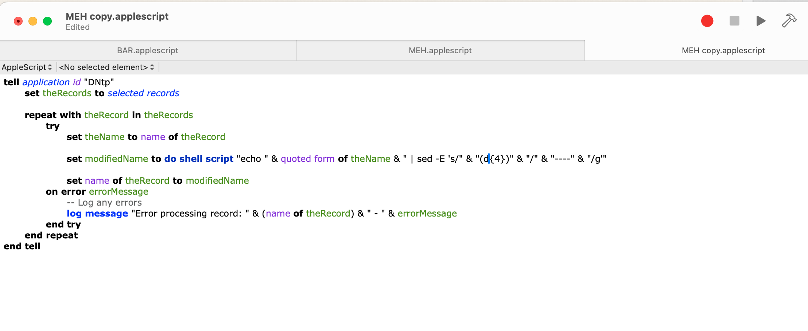This screenshot has height=331, width=808.
Task: Close the window with the red button
Action: point(18,21)
